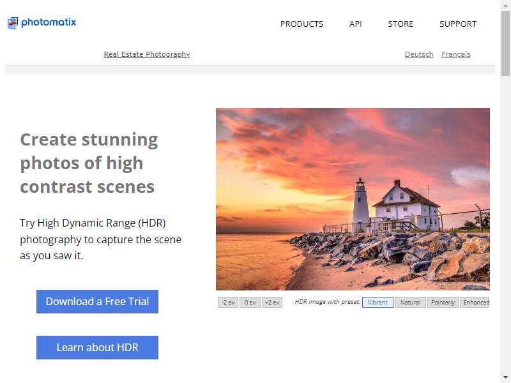This screenshot has height=383, width=511.
Task: Open the SUPPORT menu
Action: point(457,24)
